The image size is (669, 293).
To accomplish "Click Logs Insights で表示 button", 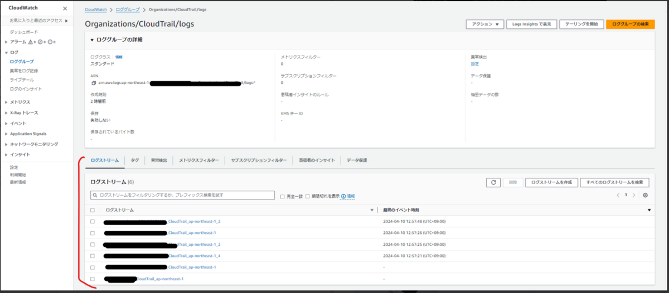I will pyautogui.click(x=532, y=24).
